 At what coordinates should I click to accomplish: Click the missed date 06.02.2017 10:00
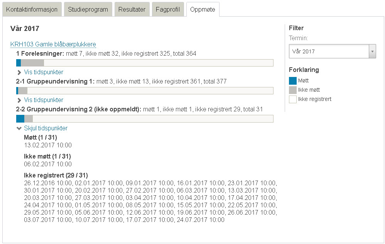coord(48,164)
